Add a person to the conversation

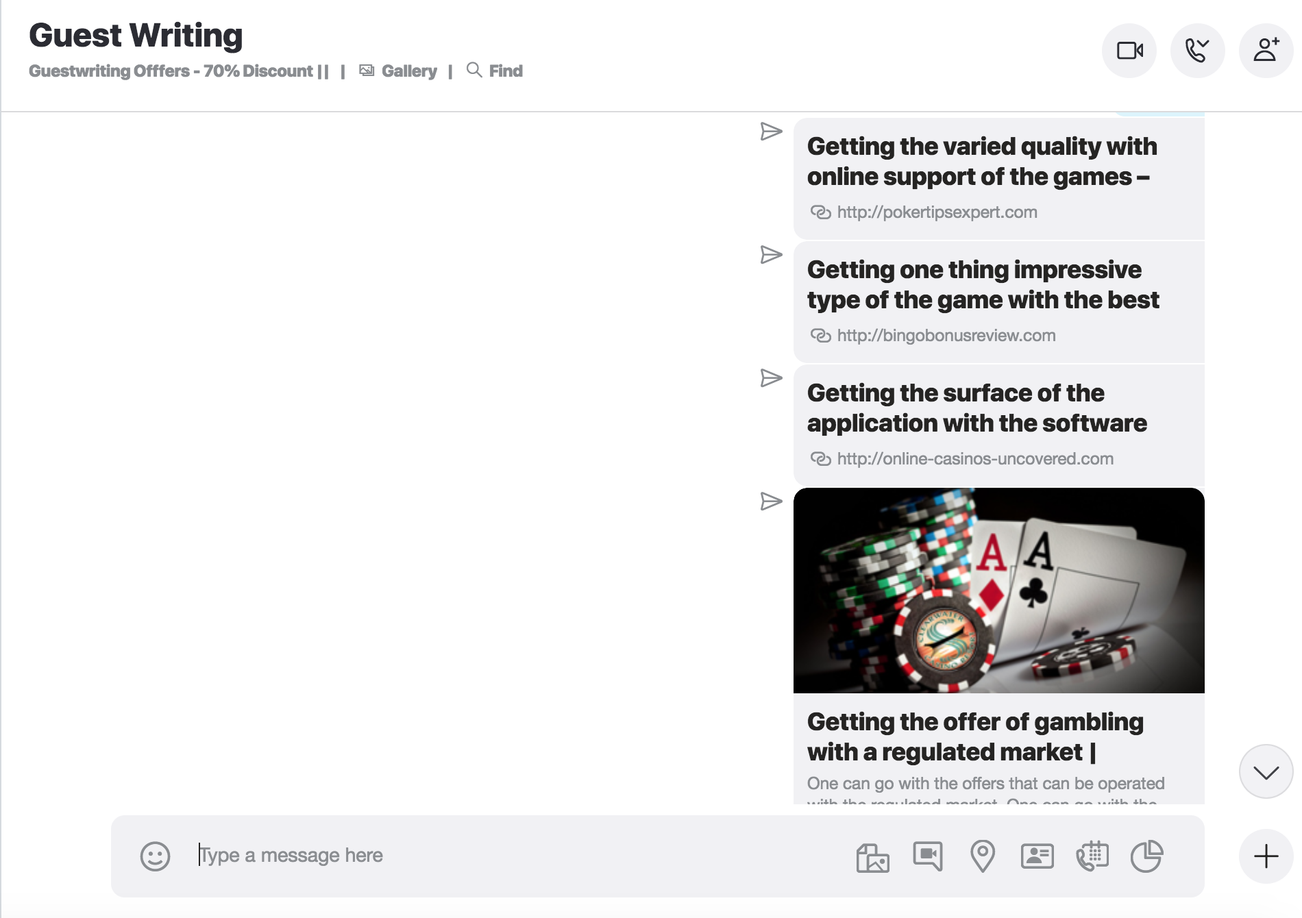1266,51
